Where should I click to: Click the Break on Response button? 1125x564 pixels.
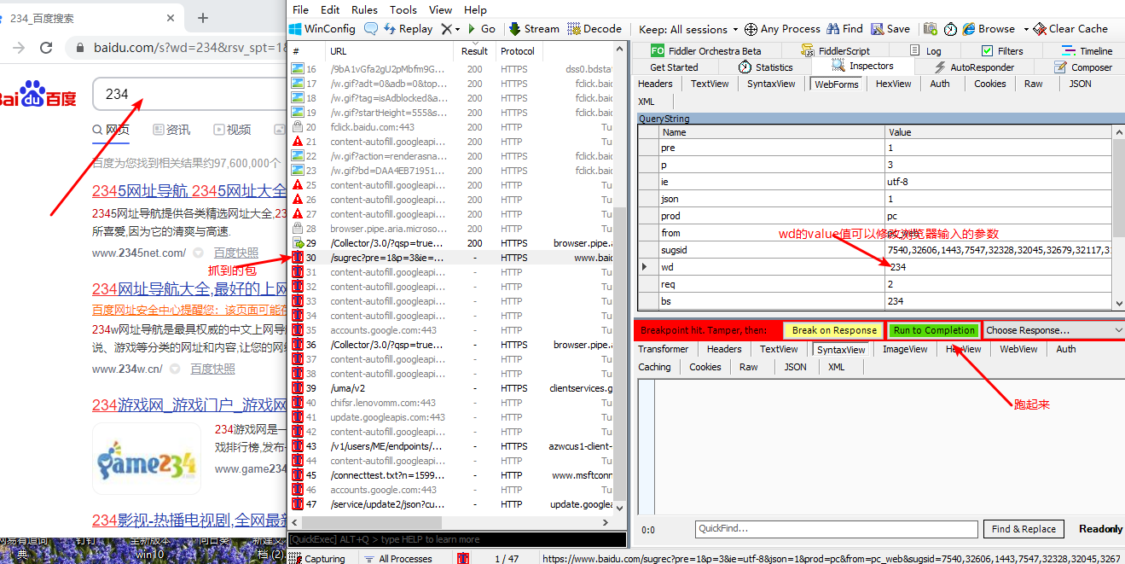click(834, 330)
